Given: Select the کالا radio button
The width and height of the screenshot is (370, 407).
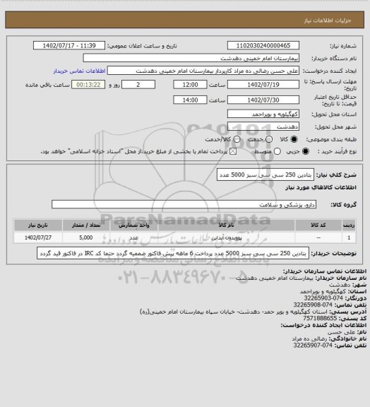Looking at the screenshot, I should click(x=294, y=139).
